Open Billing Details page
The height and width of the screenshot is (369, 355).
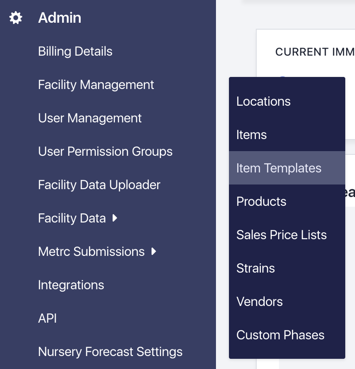point(75,51)
